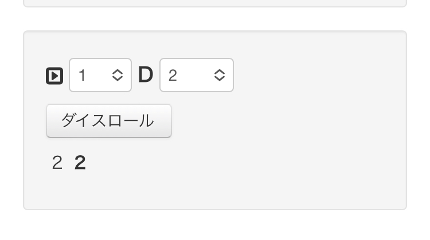Select the number-of-dice combo box
Viewport: 430px width, 240px height.
point(100,75)
